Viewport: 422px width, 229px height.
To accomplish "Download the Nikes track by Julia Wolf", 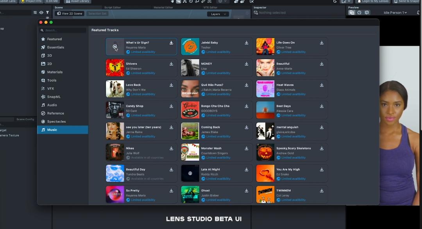I will pos(171,148).
